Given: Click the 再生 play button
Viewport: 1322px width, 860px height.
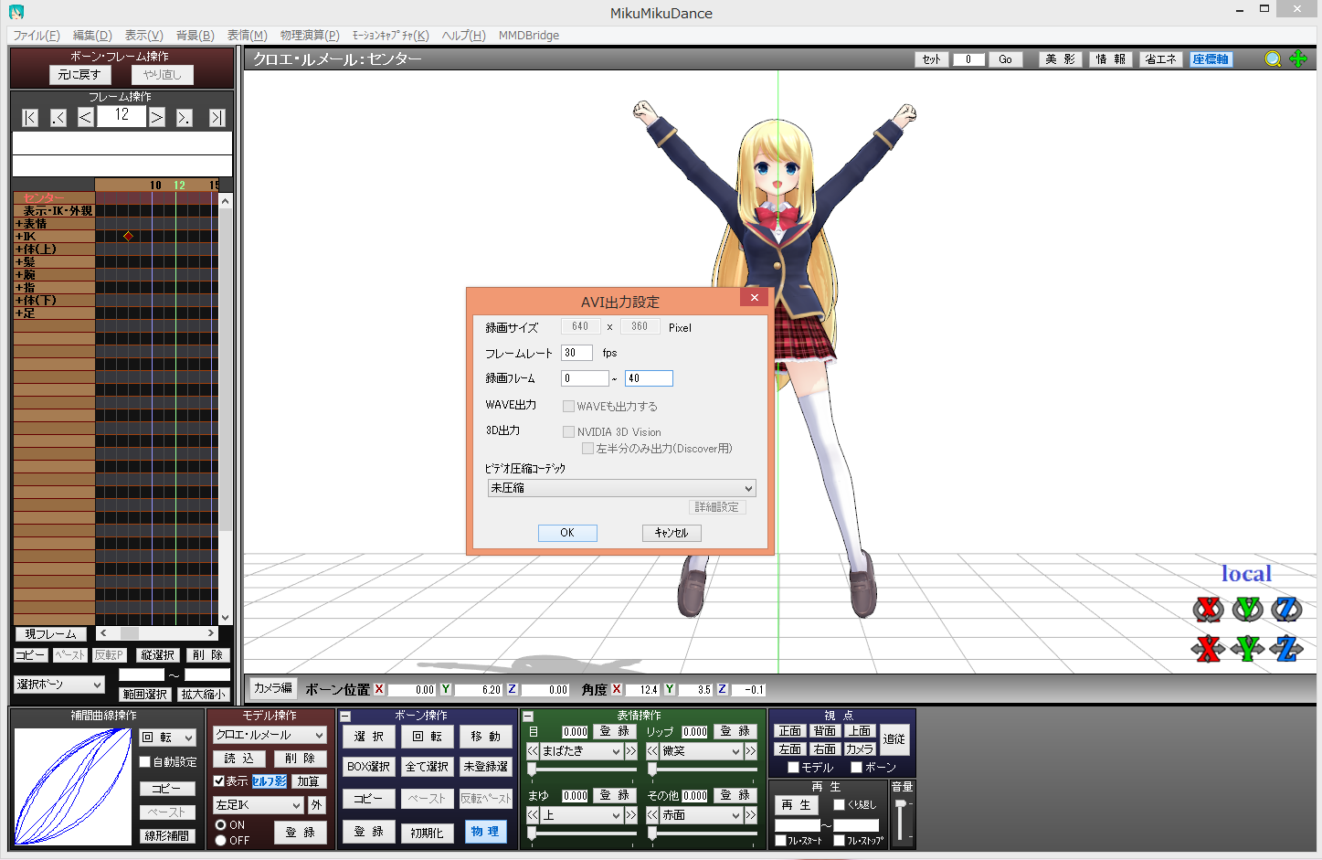Looking at the screenshot, I should pyautogui.click(x=797, y=805).
